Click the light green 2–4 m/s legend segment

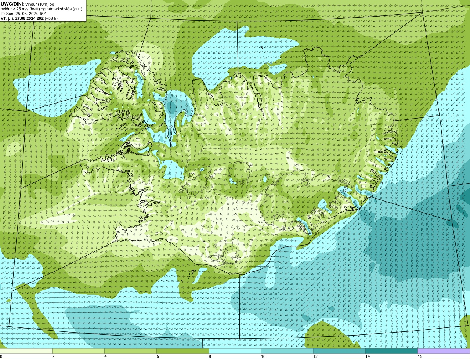click(79, 351)
